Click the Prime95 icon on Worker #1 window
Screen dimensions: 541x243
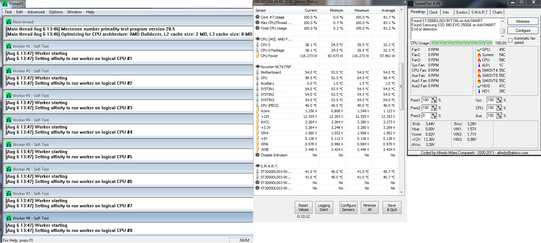click(x=9, y=46)
